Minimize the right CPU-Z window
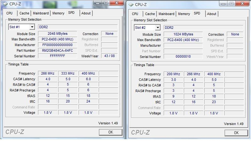The height and width of the screenshot is (141, 251). tap(223, 4)
